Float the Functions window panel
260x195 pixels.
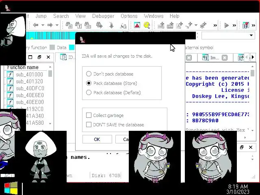(39, 57)
